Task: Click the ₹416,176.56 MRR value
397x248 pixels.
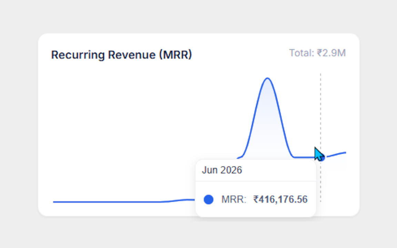Action: pyautogui.click(x=280, y=199)
